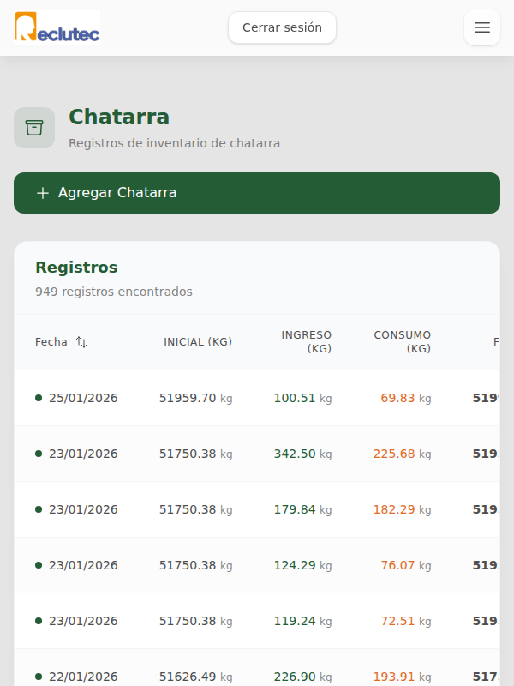Click the INICIAL (KG) column header
Image resolution: width=514 pixels, height=686 pixels.
tap(198, 341)
